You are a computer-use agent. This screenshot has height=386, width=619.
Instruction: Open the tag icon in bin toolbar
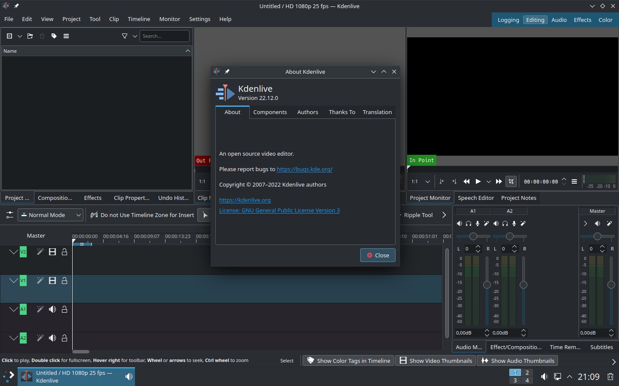[x=54, y=36]
